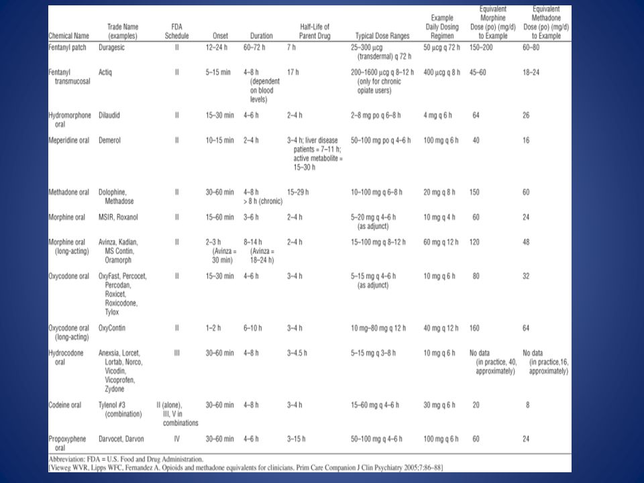This screenshot has height=483, width=644.
Task: Select the '160' morphine equivalent value
Action: [475, 328]
